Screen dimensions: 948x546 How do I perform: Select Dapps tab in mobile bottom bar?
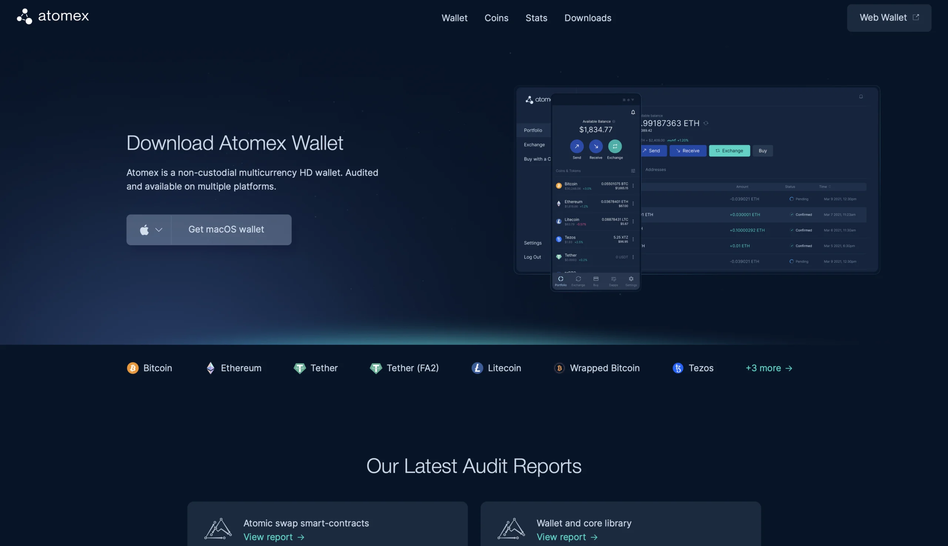point(613,281)
